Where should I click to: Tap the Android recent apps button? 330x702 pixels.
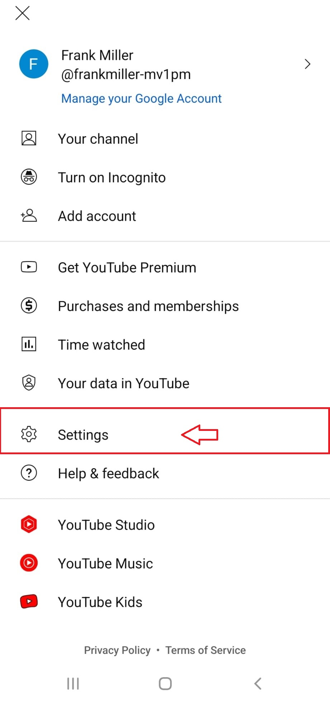[73, 683]
